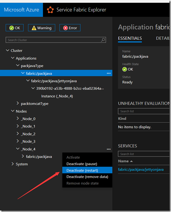Expand the System tree node
This screenshot has height=212, width=171.
tap(12, 164)
